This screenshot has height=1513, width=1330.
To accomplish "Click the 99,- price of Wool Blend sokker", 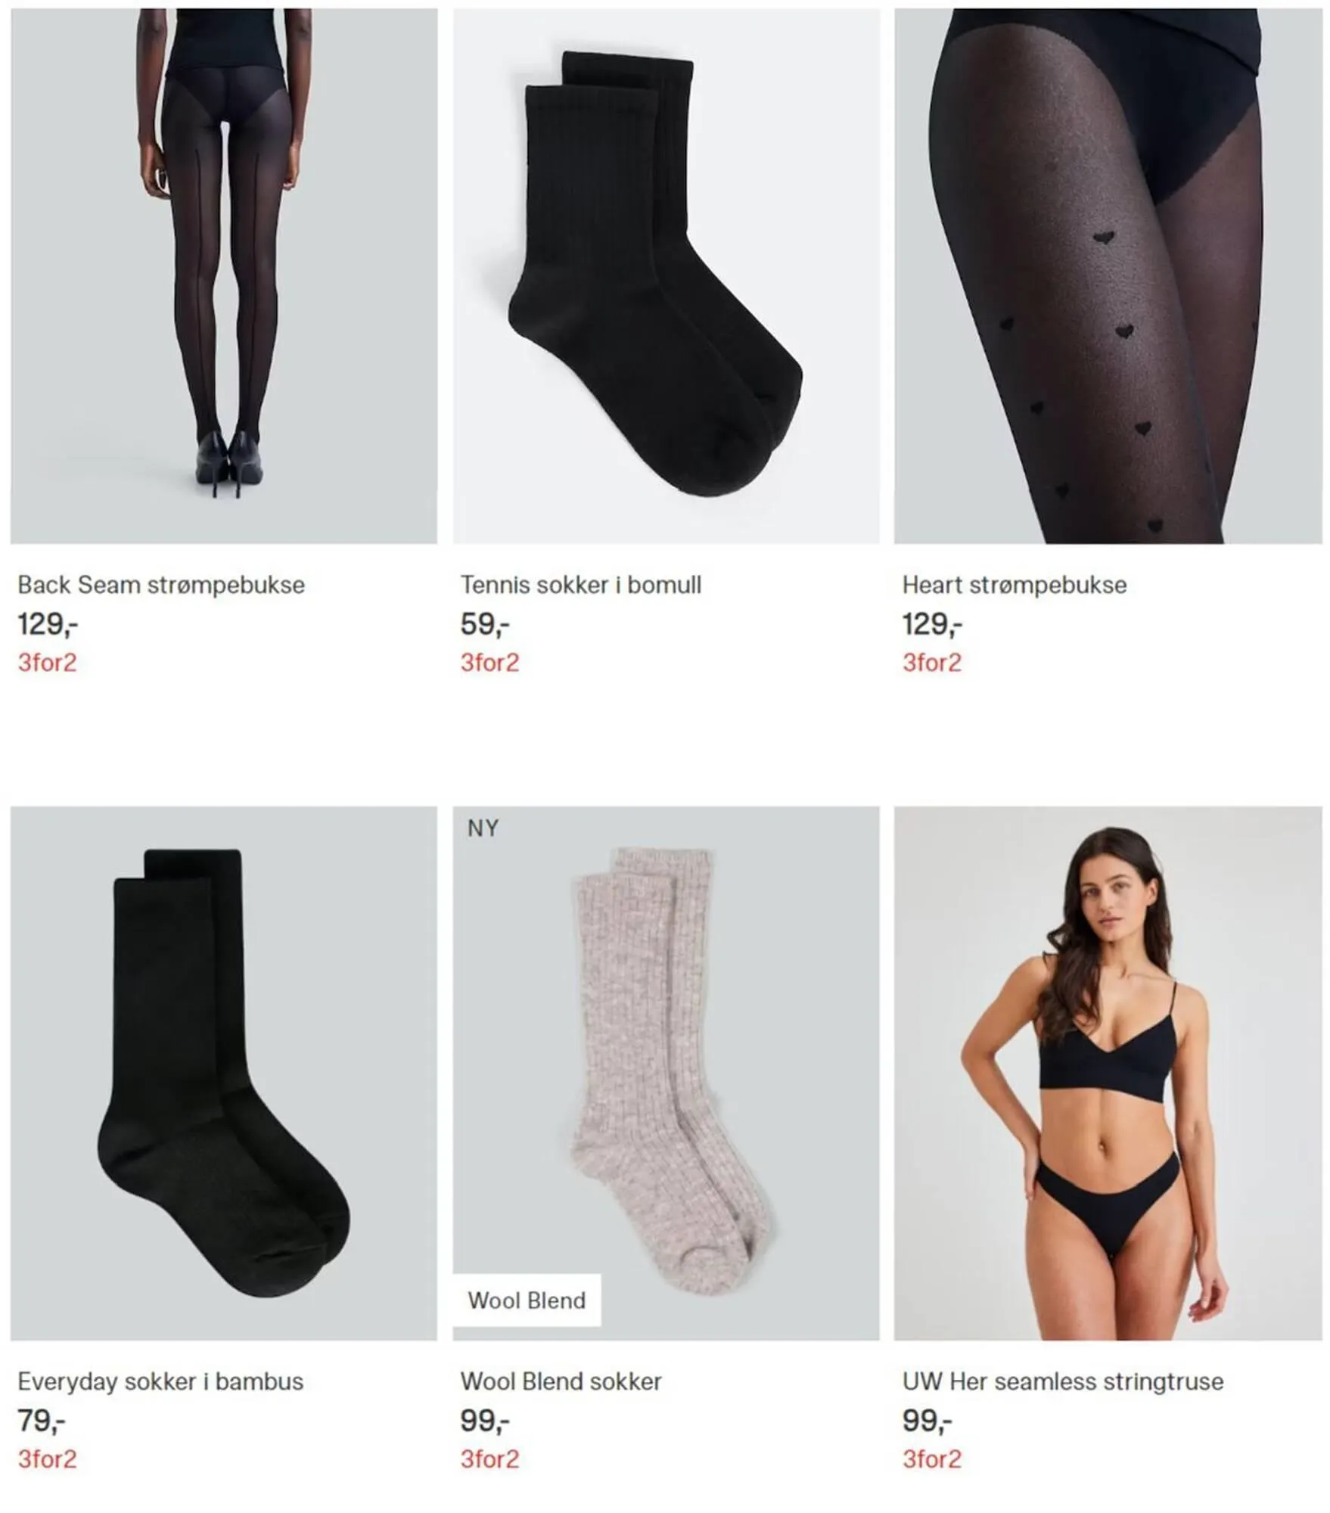I will point(485,1421).
